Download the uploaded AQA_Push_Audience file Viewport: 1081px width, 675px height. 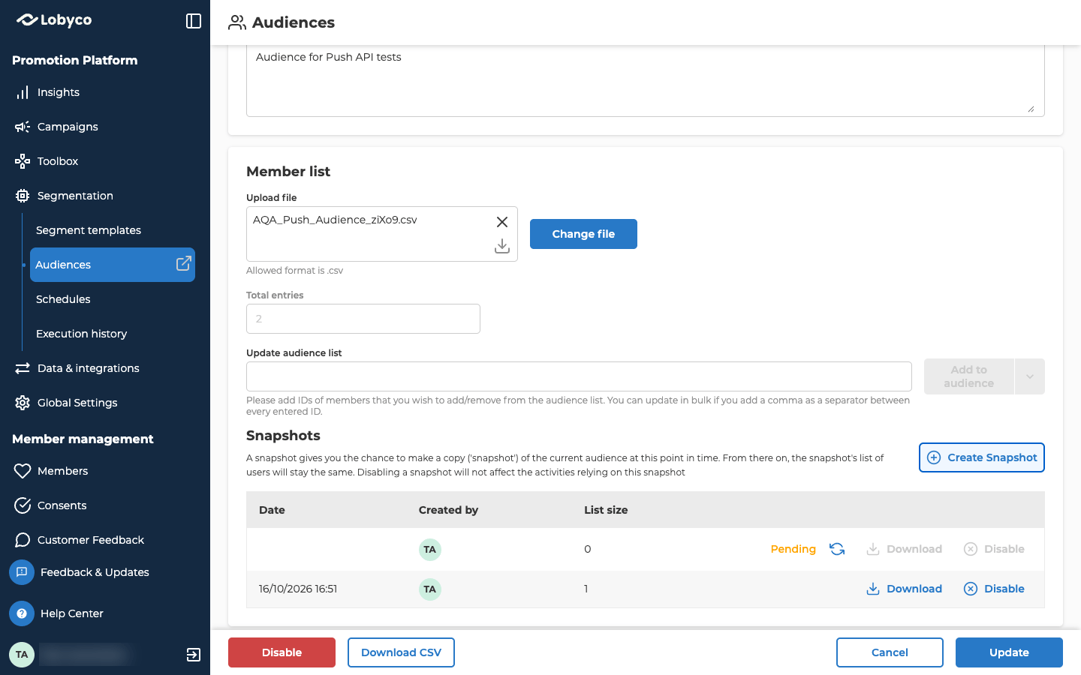click(502, 246)
